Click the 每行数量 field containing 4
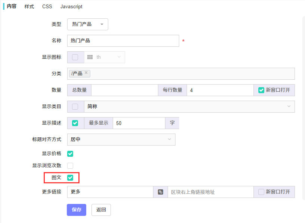Screen dimensions: 305x223 [x=220, y=90]
